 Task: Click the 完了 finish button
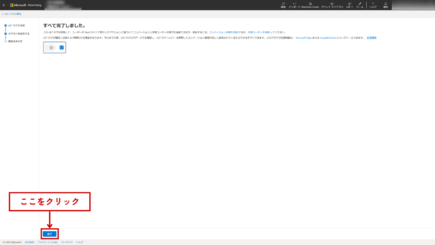[50, 234]
